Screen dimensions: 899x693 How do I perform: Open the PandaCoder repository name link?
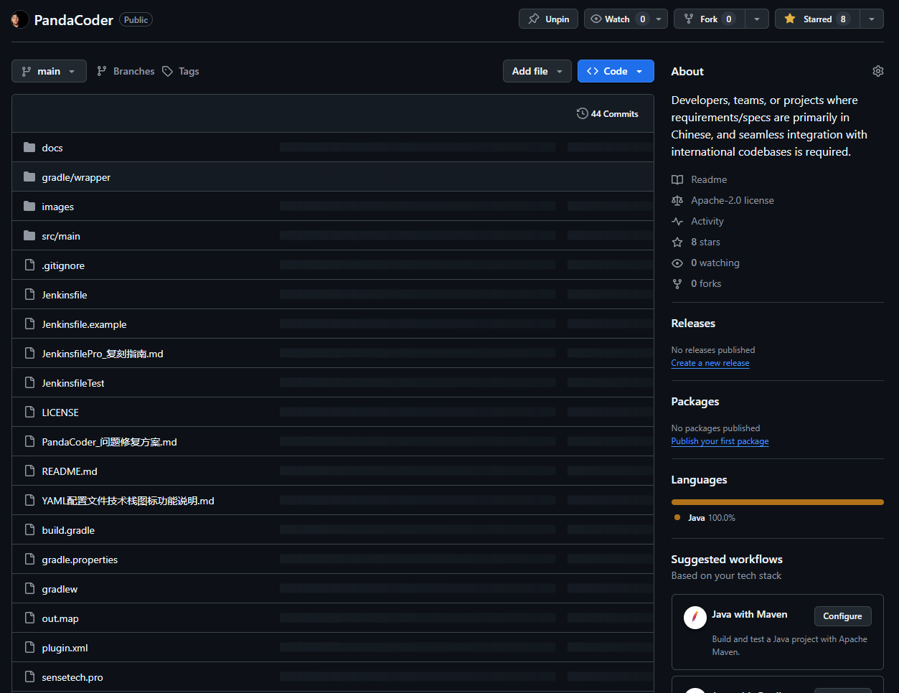pyautogui.click(x=74, y=20)
